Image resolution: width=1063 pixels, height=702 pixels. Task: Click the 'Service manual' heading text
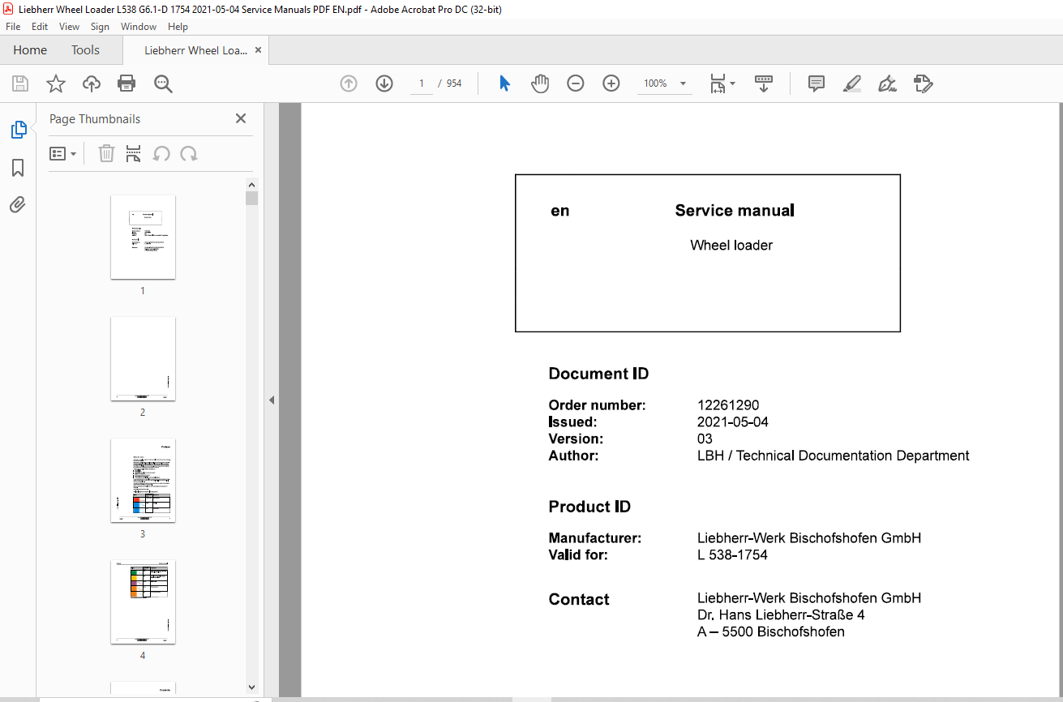tap(735, 211)
